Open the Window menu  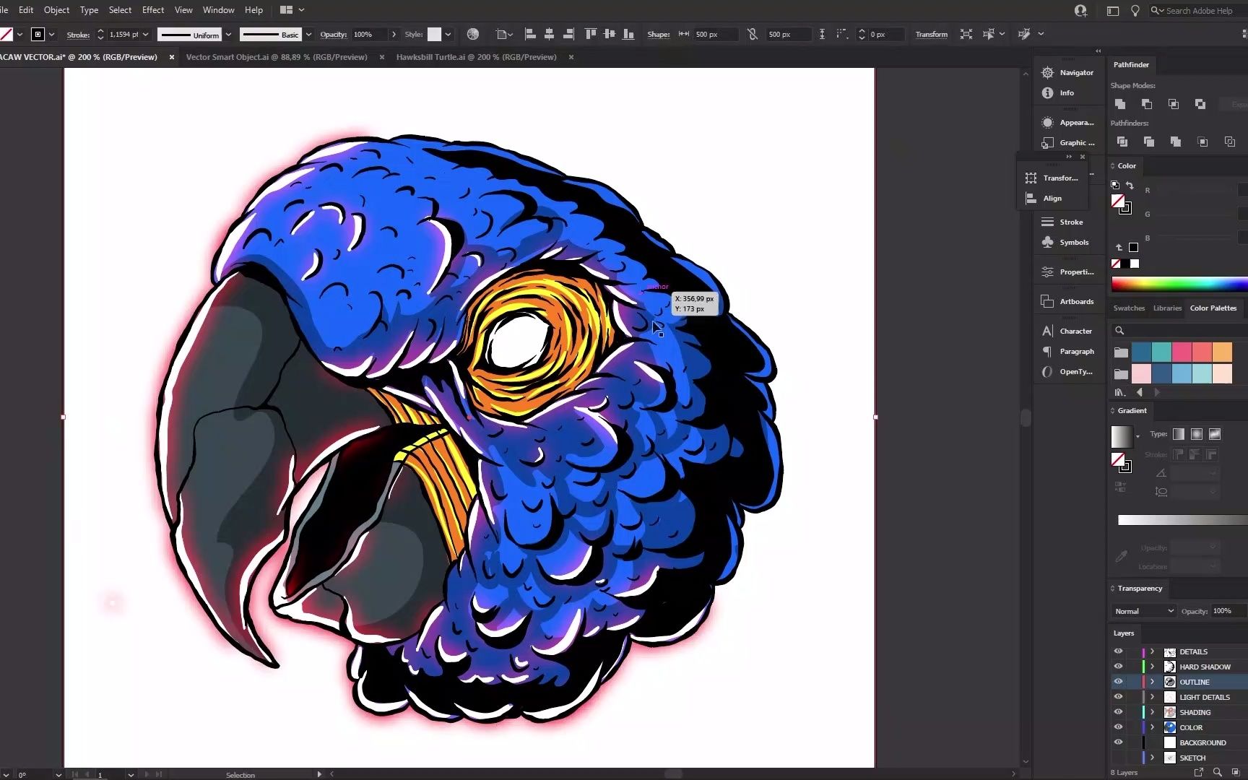pyautogui.click(x=218, y=10)
